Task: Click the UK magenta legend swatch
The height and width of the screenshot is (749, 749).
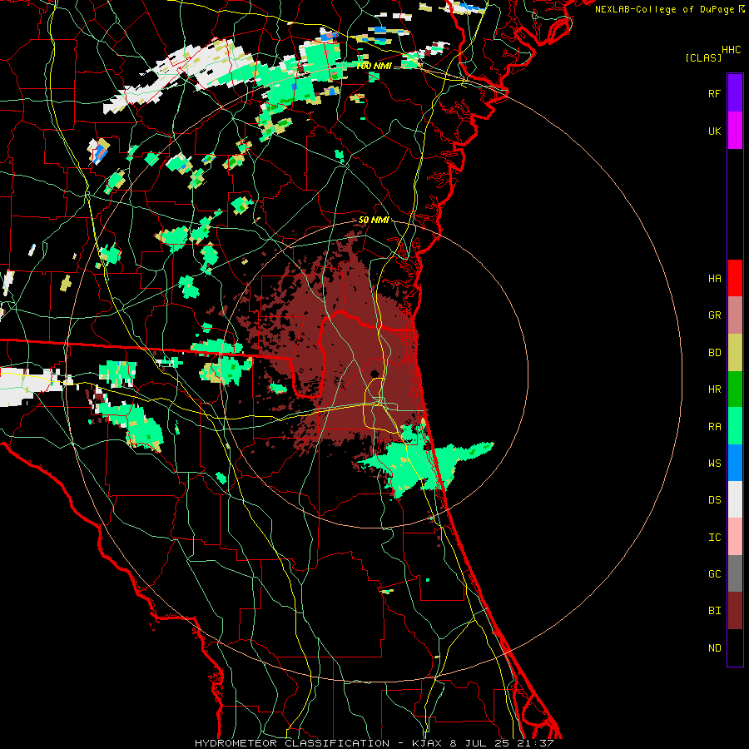Action: [735, 131]
